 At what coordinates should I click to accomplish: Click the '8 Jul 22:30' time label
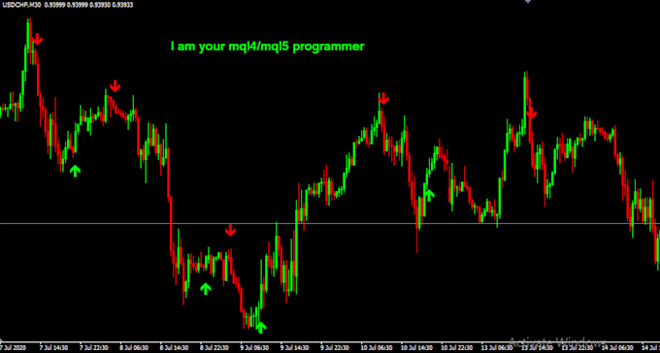tap(214, 348)
